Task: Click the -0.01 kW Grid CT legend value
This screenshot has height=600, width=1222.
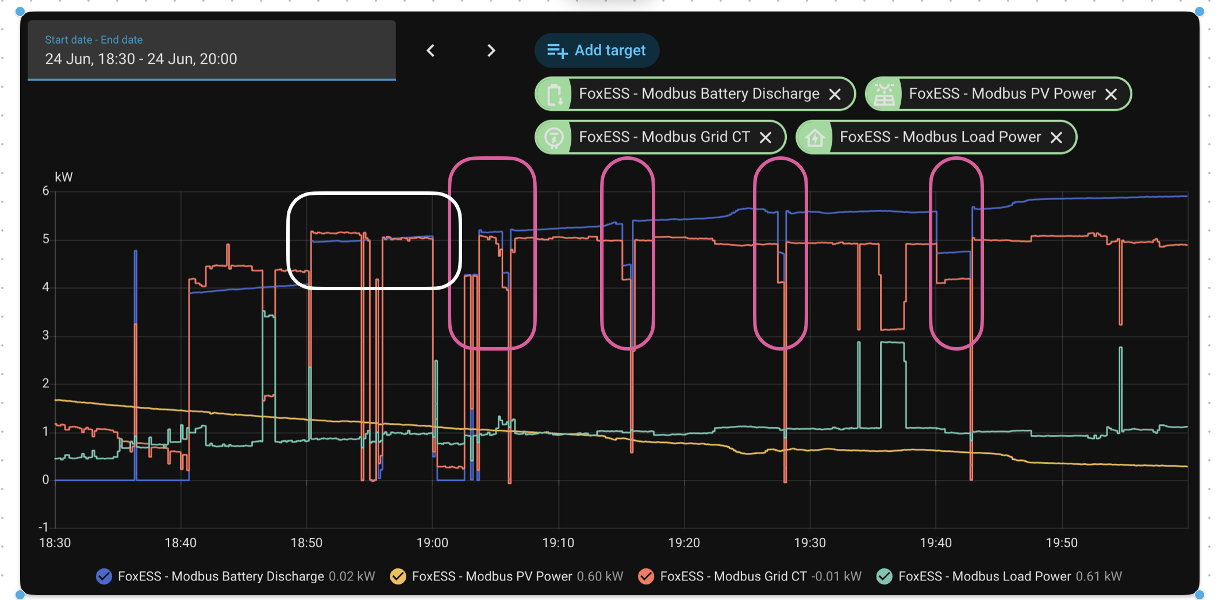Action: (836, 576)
